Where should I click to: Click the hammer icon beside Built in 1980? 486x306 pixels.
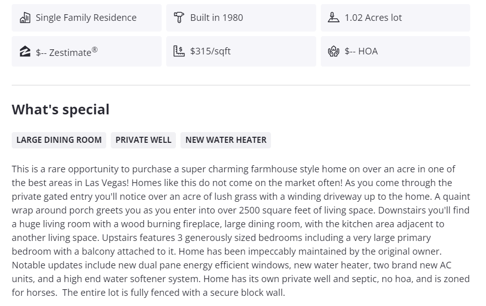[179, 18]
